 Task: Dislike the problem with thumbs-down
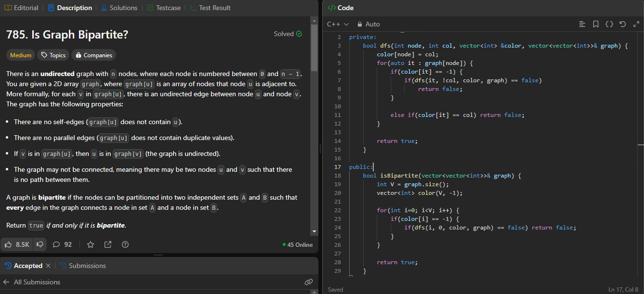39,245
